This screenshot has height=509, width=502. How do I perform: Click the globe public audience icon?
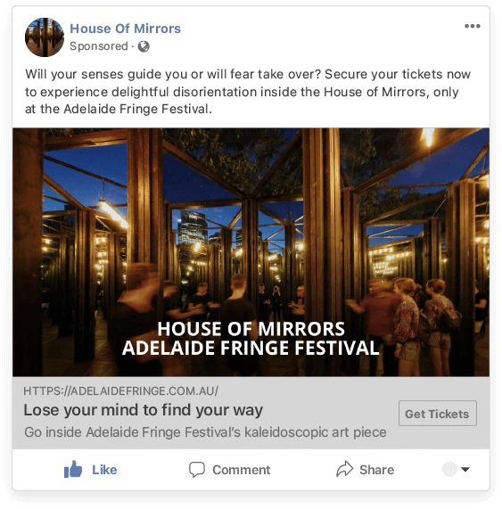pos(144,46)
